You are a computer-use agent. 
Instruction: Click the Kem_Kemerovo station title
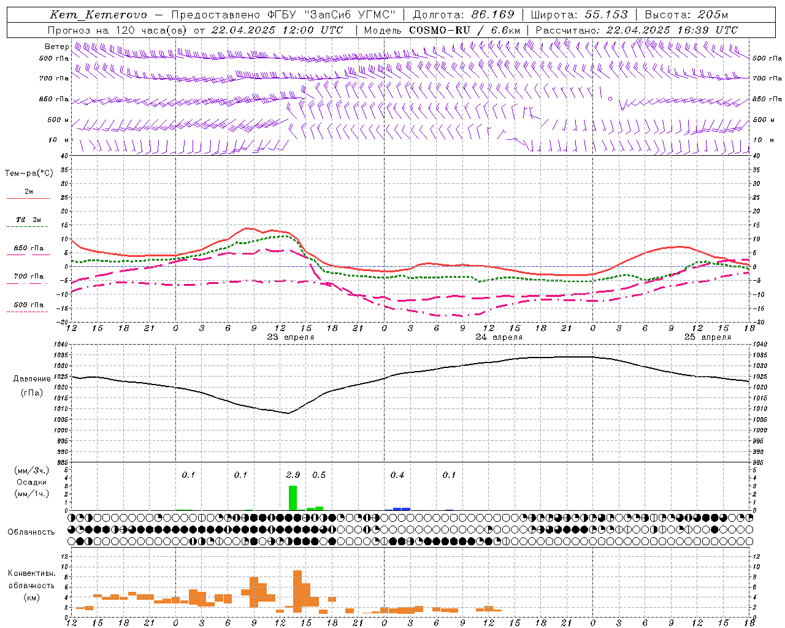98,15
